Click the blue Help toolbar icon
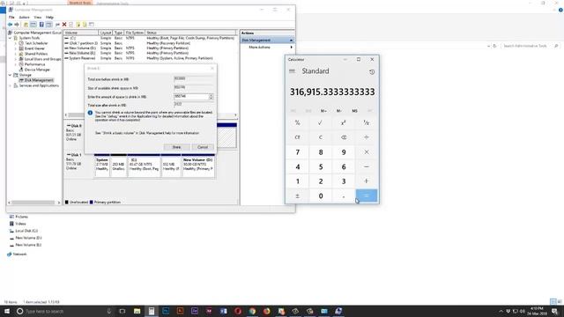The width and height of the screenshot is (564, 317). tap(41, 25)
